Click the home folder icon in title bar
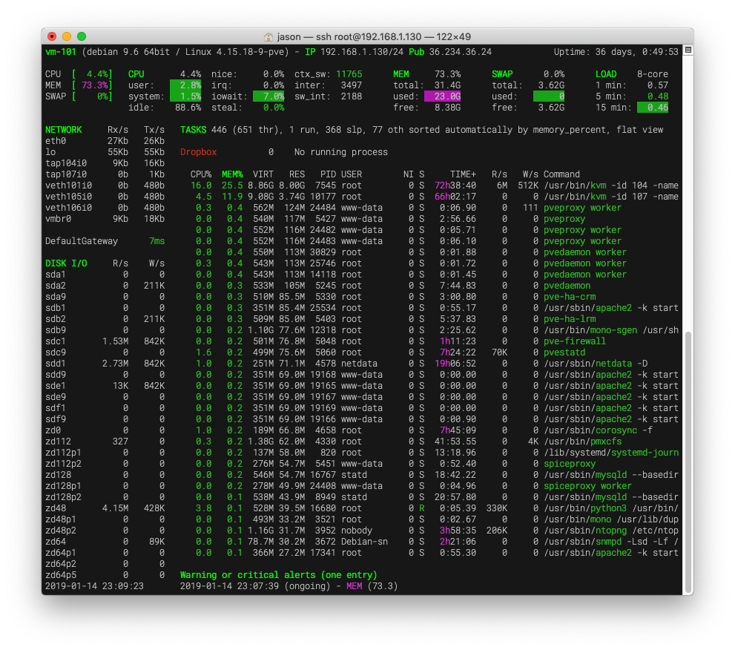The height and width of the screenshot is (650, 735). 268,36
